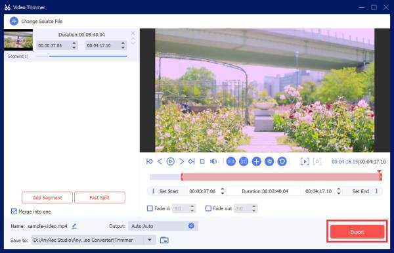Click the blue plus add segment icon

point(256,162)
